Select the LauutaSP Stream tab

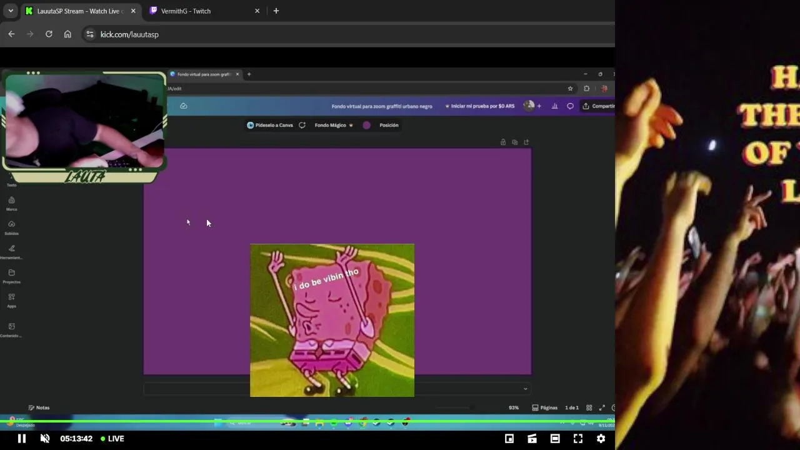point(80,11)
